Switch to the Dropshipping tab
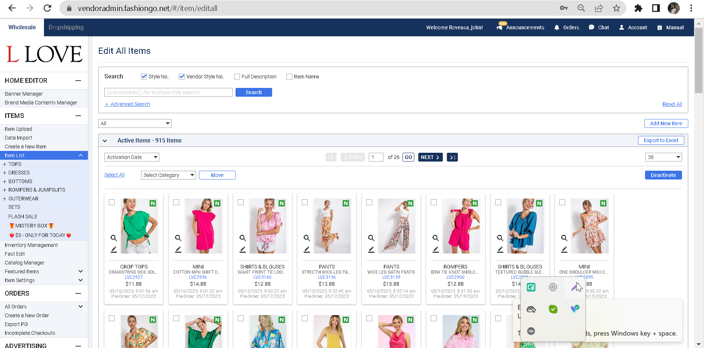The height and width of the screenshot is (348, 704). pyautogui.click(x=66, y=27)
